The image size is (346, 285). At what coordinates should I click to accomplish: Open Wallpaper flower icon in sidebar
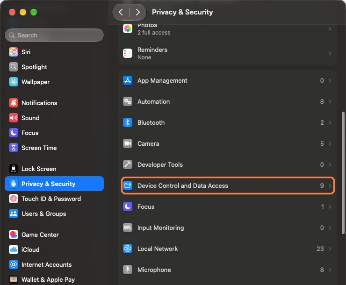coord(14,82)
